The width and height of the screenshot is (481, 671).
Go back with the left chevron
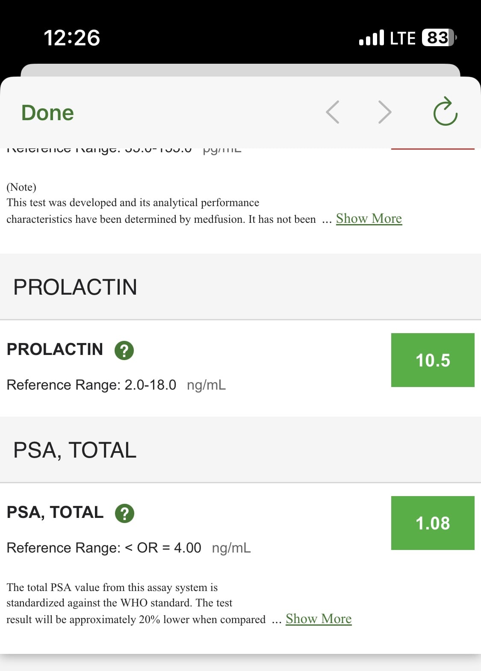pos(333,112)
